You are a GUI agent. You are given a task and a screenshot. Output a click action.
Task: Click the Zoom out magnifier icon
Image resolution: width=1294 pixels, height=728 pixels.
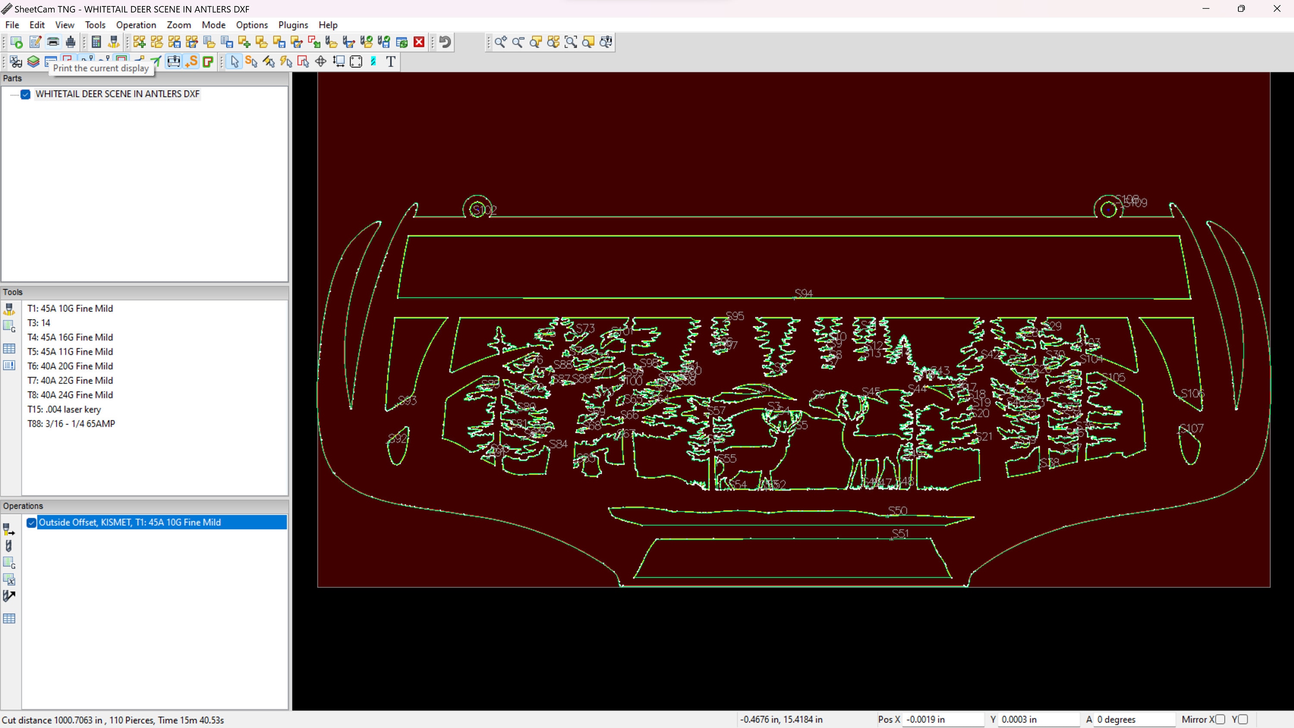[x=518, y=42]
